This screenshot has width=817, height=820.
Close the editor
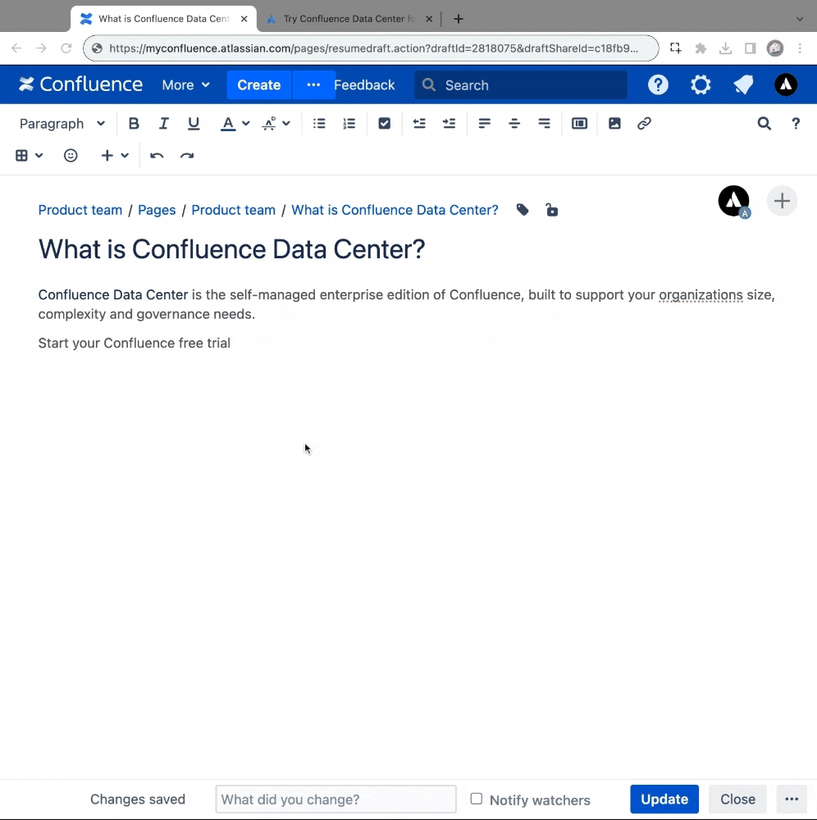point(737,799)
